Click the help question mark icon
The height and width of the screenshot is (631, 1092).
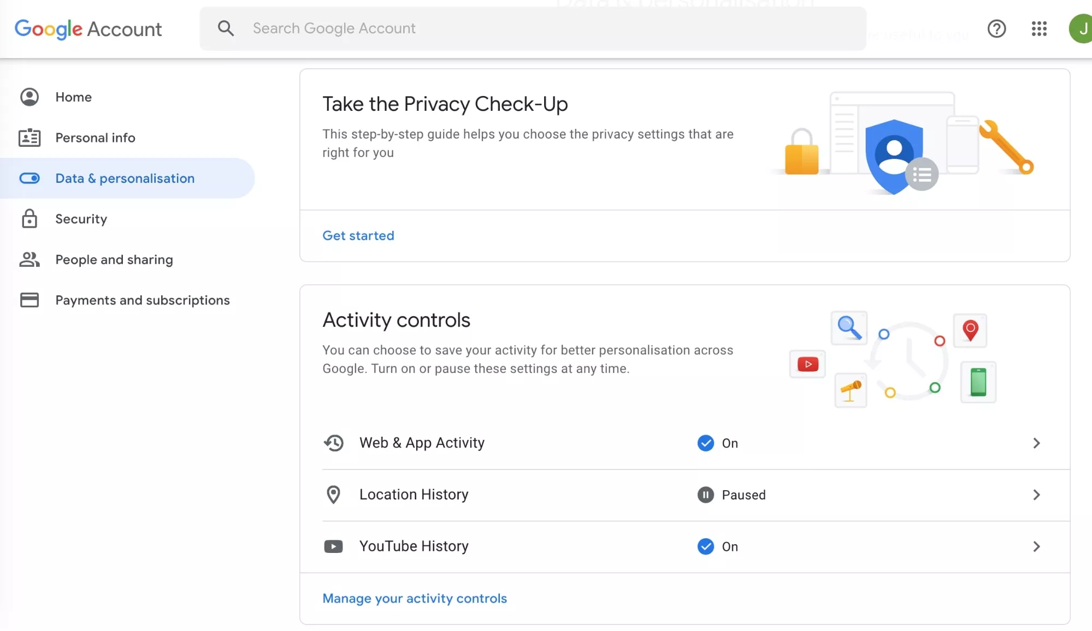click(996, 28)
